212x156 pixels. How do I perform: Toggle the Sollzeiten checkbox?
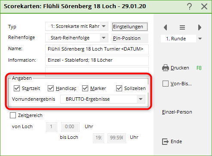click(x=119, y=88)
